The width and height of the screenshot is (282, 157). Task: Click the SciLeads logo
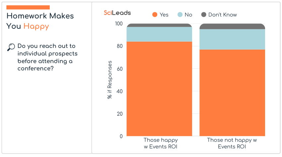pyautogui.click(x=117, y=13)
